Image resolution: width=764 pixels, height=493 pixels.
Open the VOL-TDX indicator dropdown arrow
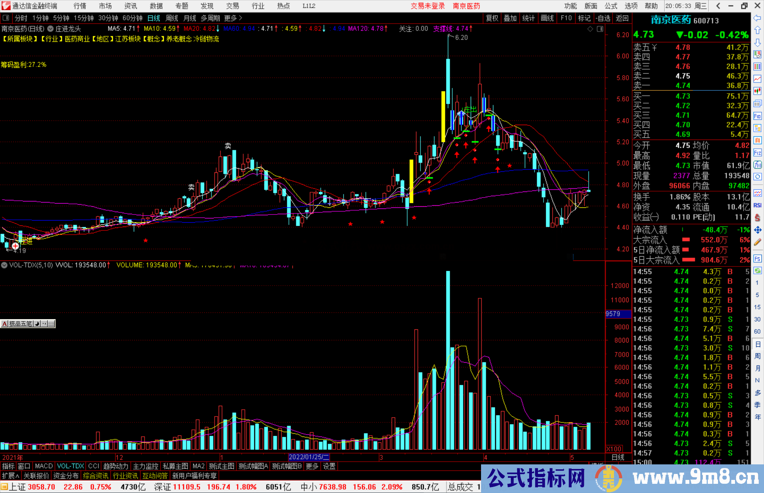coord(4,265)
